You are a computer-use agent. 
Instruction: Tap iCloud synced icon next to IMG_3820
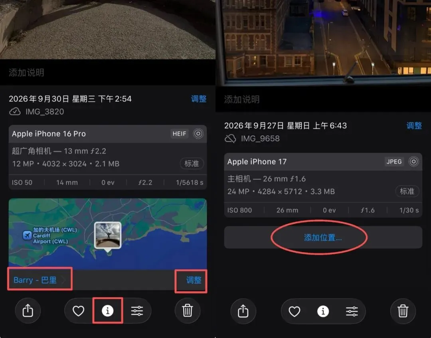tap(15, 112)
